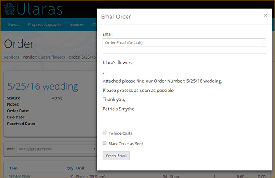The width and height of the screenshot is (275, 178).
Task: Click the Email Order dialog title
Action: click(x=116, y=17)
